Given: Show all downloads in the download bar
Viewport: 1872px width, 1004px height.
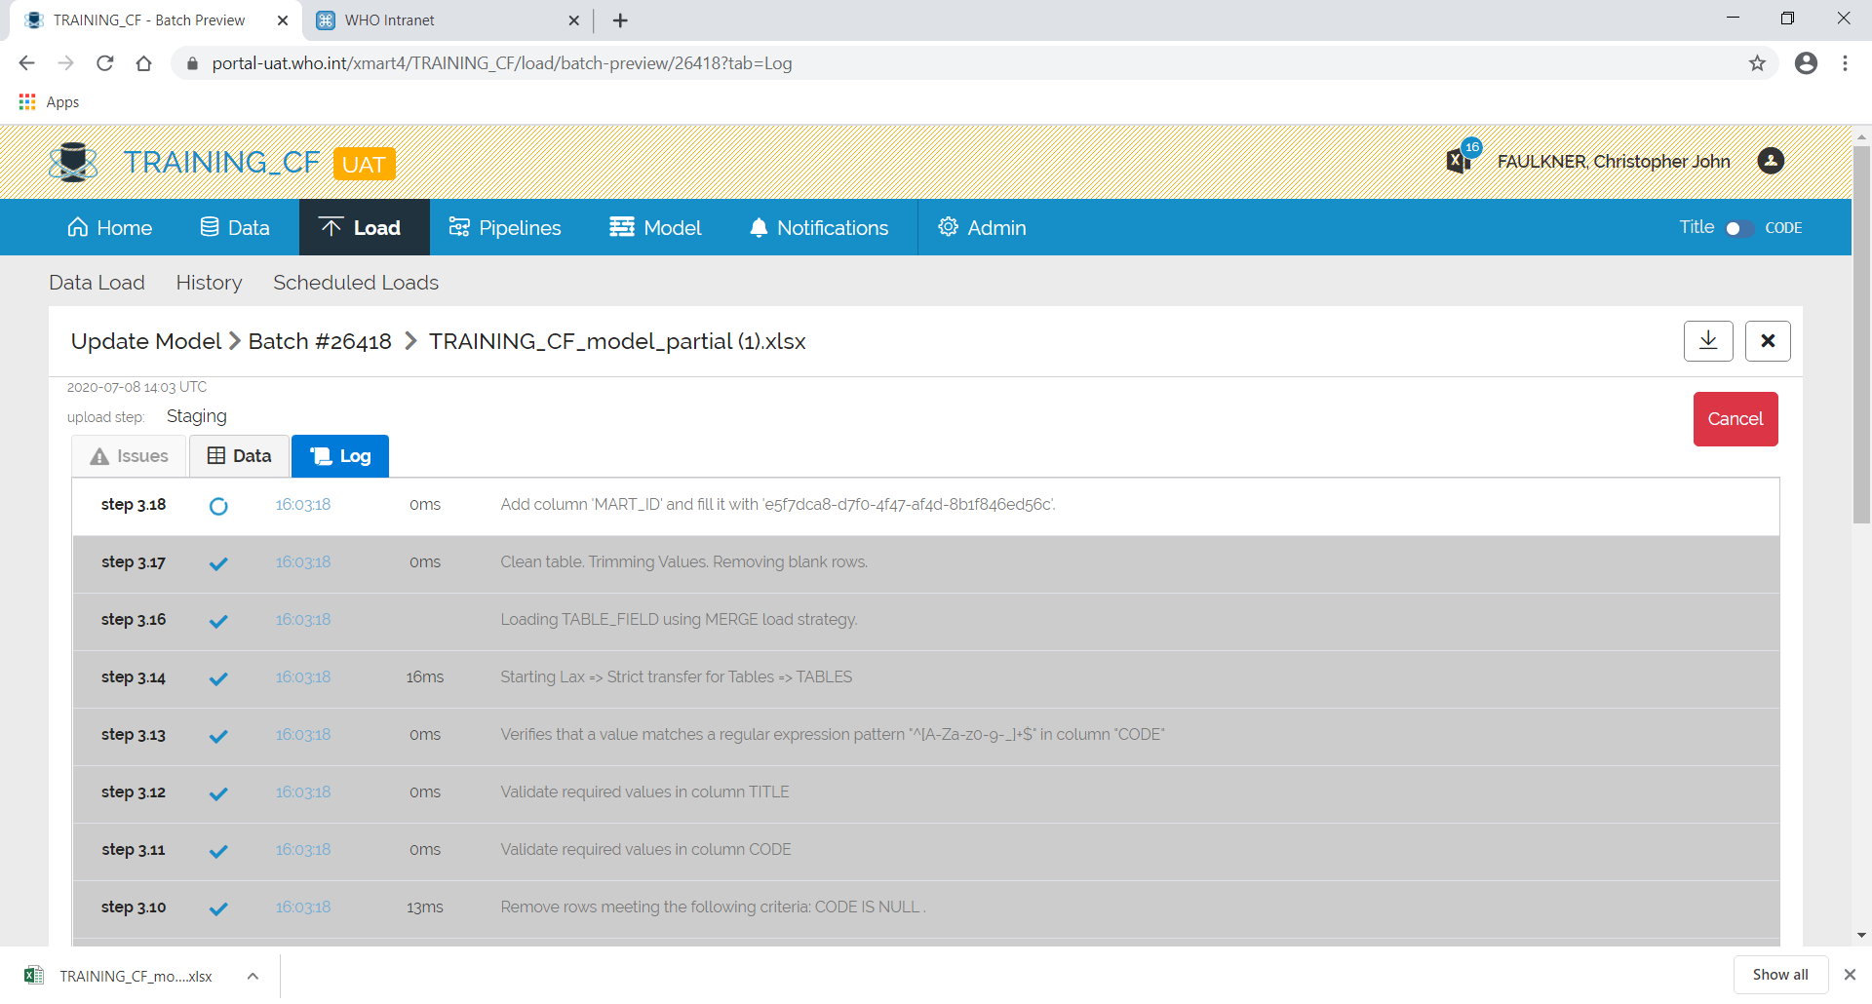Looking at the screenshot, I should (x=1779, y=974).
